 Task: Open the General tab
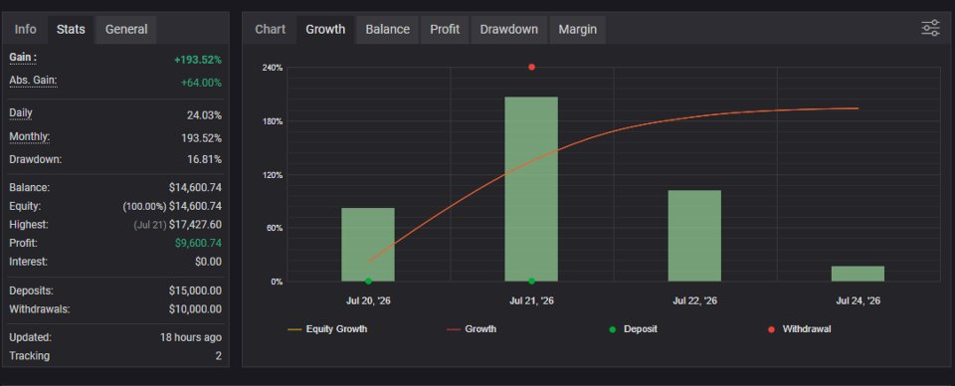(126, 29)
